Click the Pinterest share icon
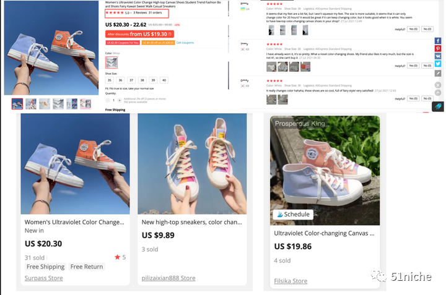Viewport: 446px width, 295px height. click(438, 48)
